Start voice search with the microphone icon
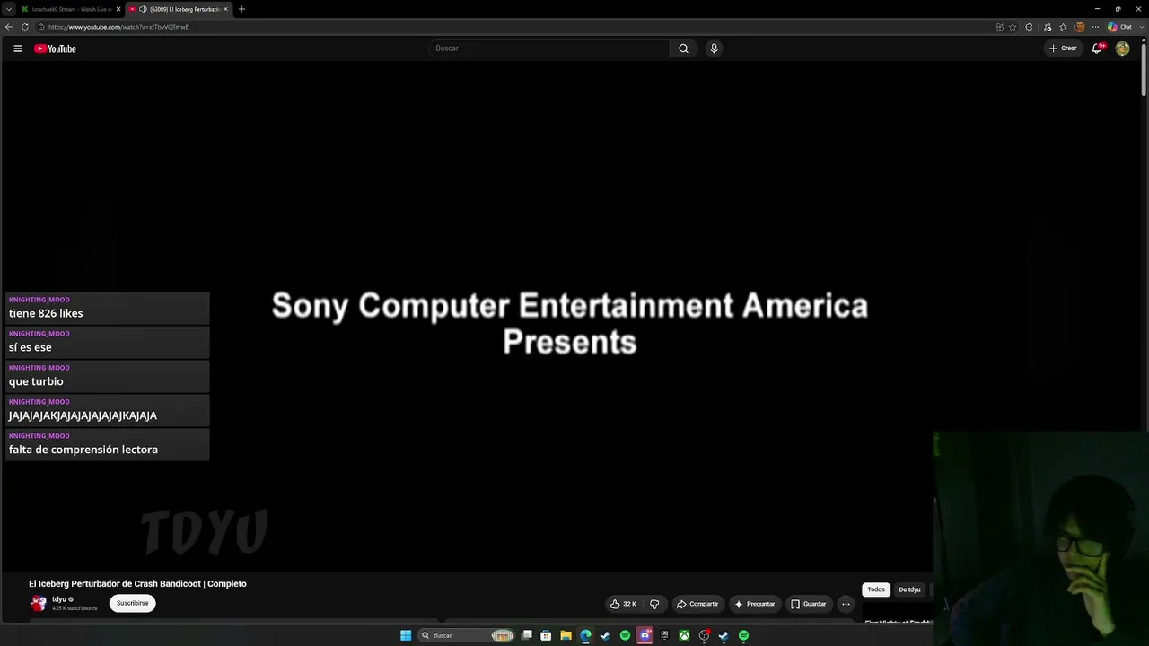Screen dimensions: 1149x646 (714, 48)
